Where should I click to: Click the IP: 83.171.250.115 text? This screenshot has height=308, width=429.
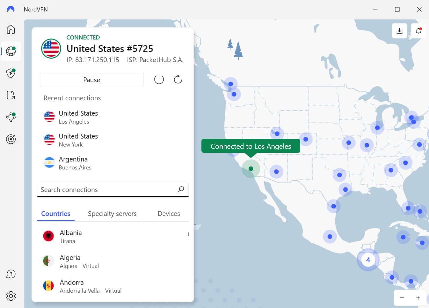[93, 60]
